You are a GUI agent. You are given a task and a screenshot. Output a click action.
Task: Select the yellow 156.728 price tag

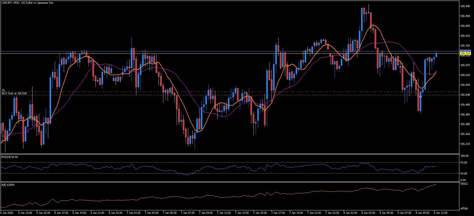465,53
